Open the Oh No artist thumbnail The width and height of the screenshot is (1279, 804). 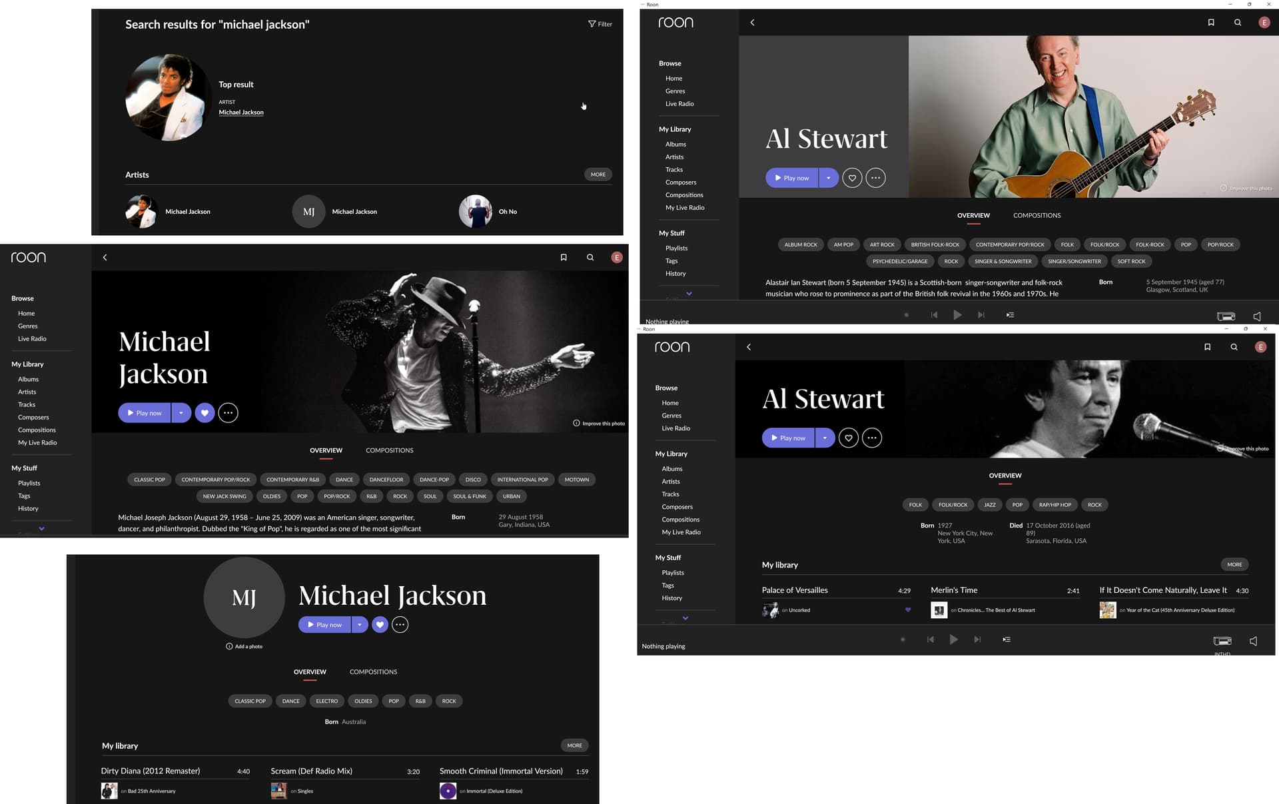point(476,211)
